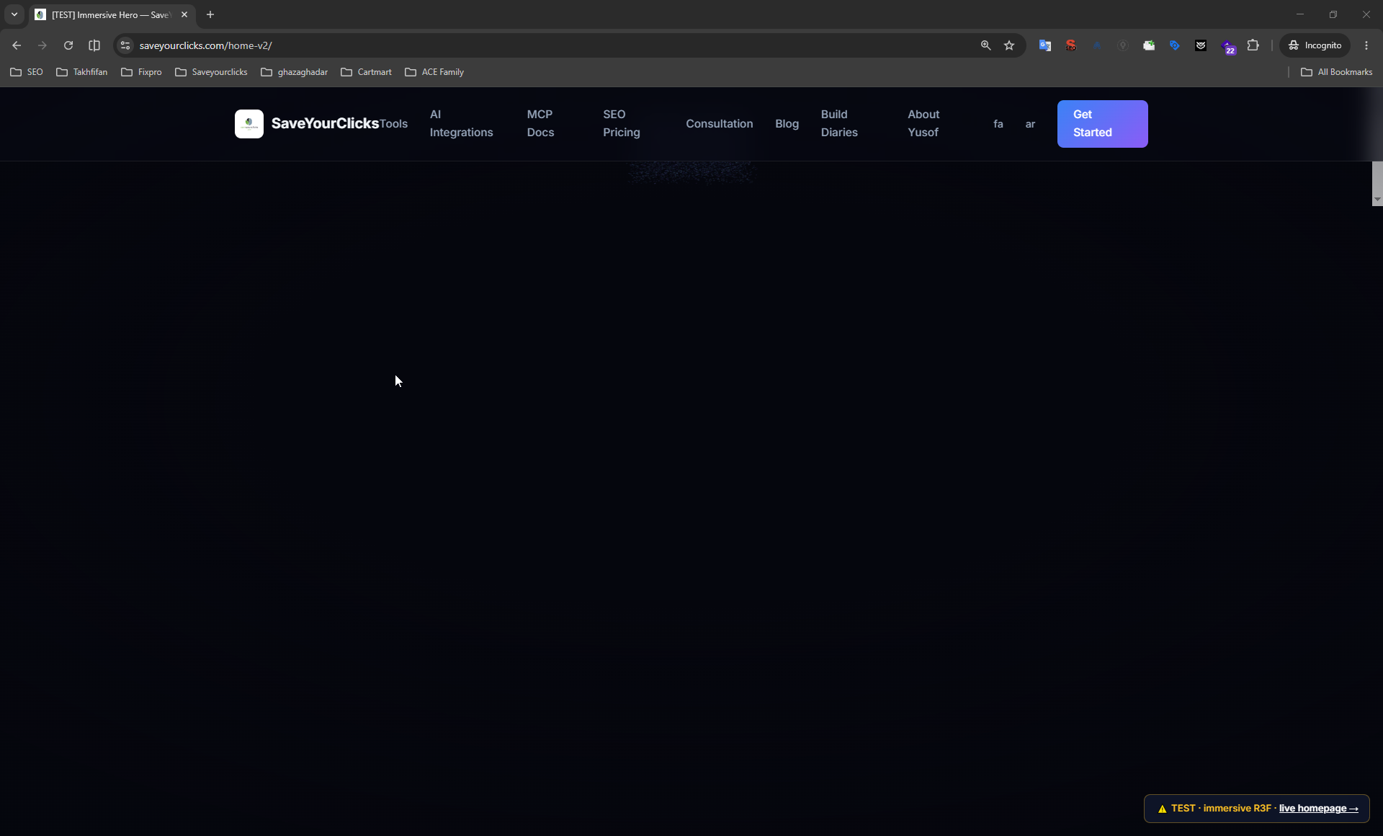Switch language to ar

(x=1030, y=124)
